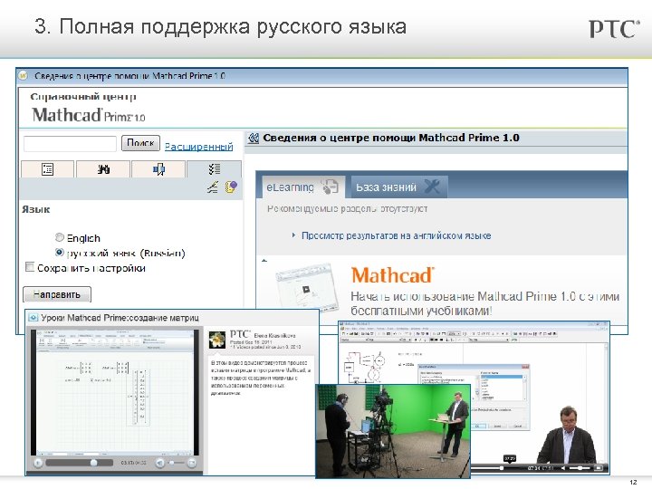Screen dimensions: 652x489
Task: Open the Contents tab icon in help panel
Action: tap(47, 169)
